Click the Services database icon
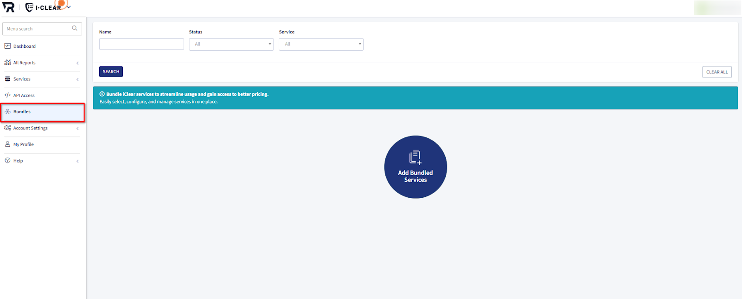This screenshot has height=299, width=742. (7, 79)
